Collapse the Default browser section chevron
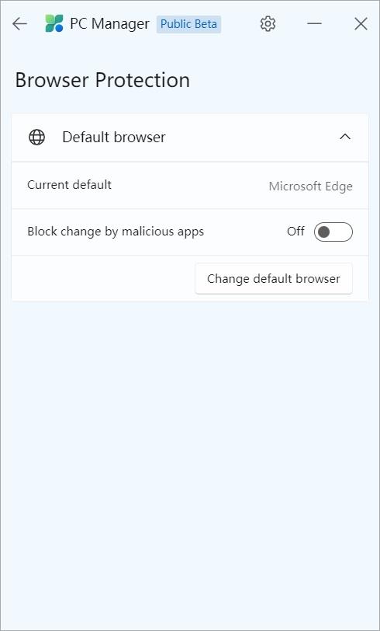Image resolution: width=380 pixels, height=631 pixels. coord(345,138)
